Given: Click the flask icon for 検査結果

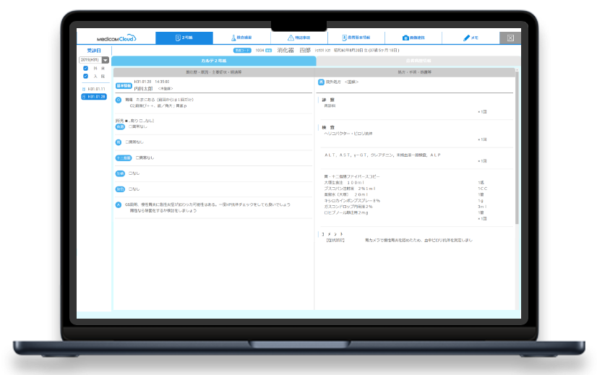Looking at the screenshot, I should [233, 38].
